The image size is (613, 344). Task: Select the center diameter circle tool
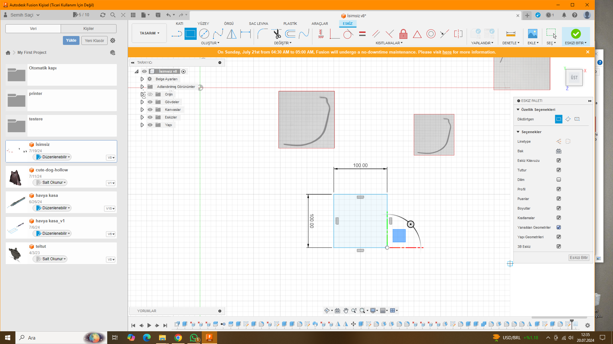click(x=204, y=34)
